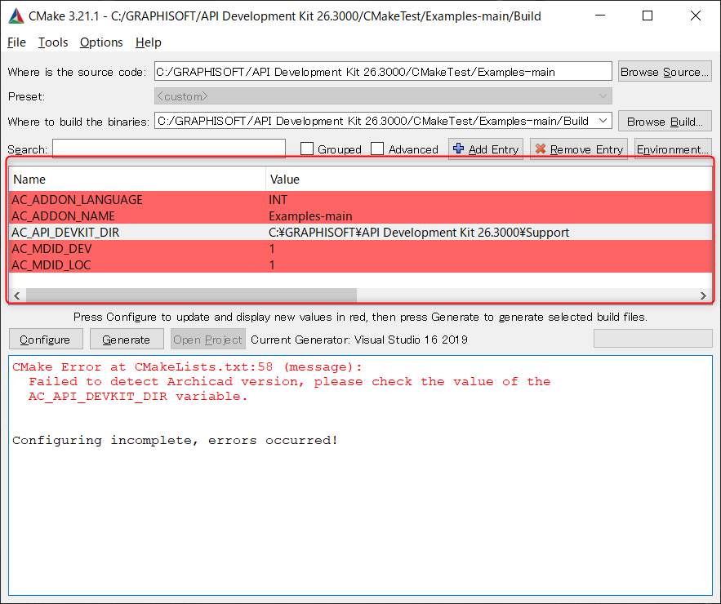Click the value 1 of AC_MDID_LOC
Screen dimensions: 721x604
(272, 264)
